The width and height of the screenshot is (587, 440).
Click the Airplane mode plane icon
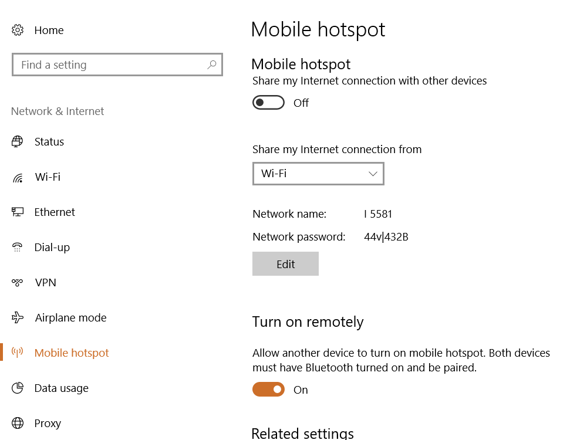pos(18,317)
